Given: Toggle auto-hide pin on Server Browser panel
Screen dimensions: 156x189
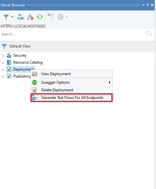Looking at the screenshot, I should (x=148, y=5).
